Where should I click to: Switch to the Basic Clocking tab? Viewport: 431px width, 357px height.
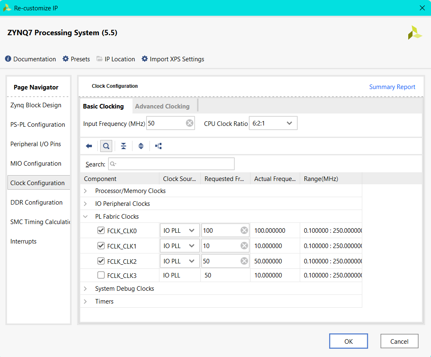tap(104, 106)
